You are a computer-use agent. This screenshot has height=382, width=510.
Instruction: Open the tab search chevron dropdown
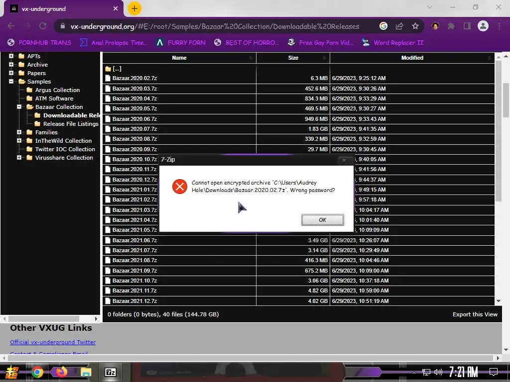(x=430, y=7)
